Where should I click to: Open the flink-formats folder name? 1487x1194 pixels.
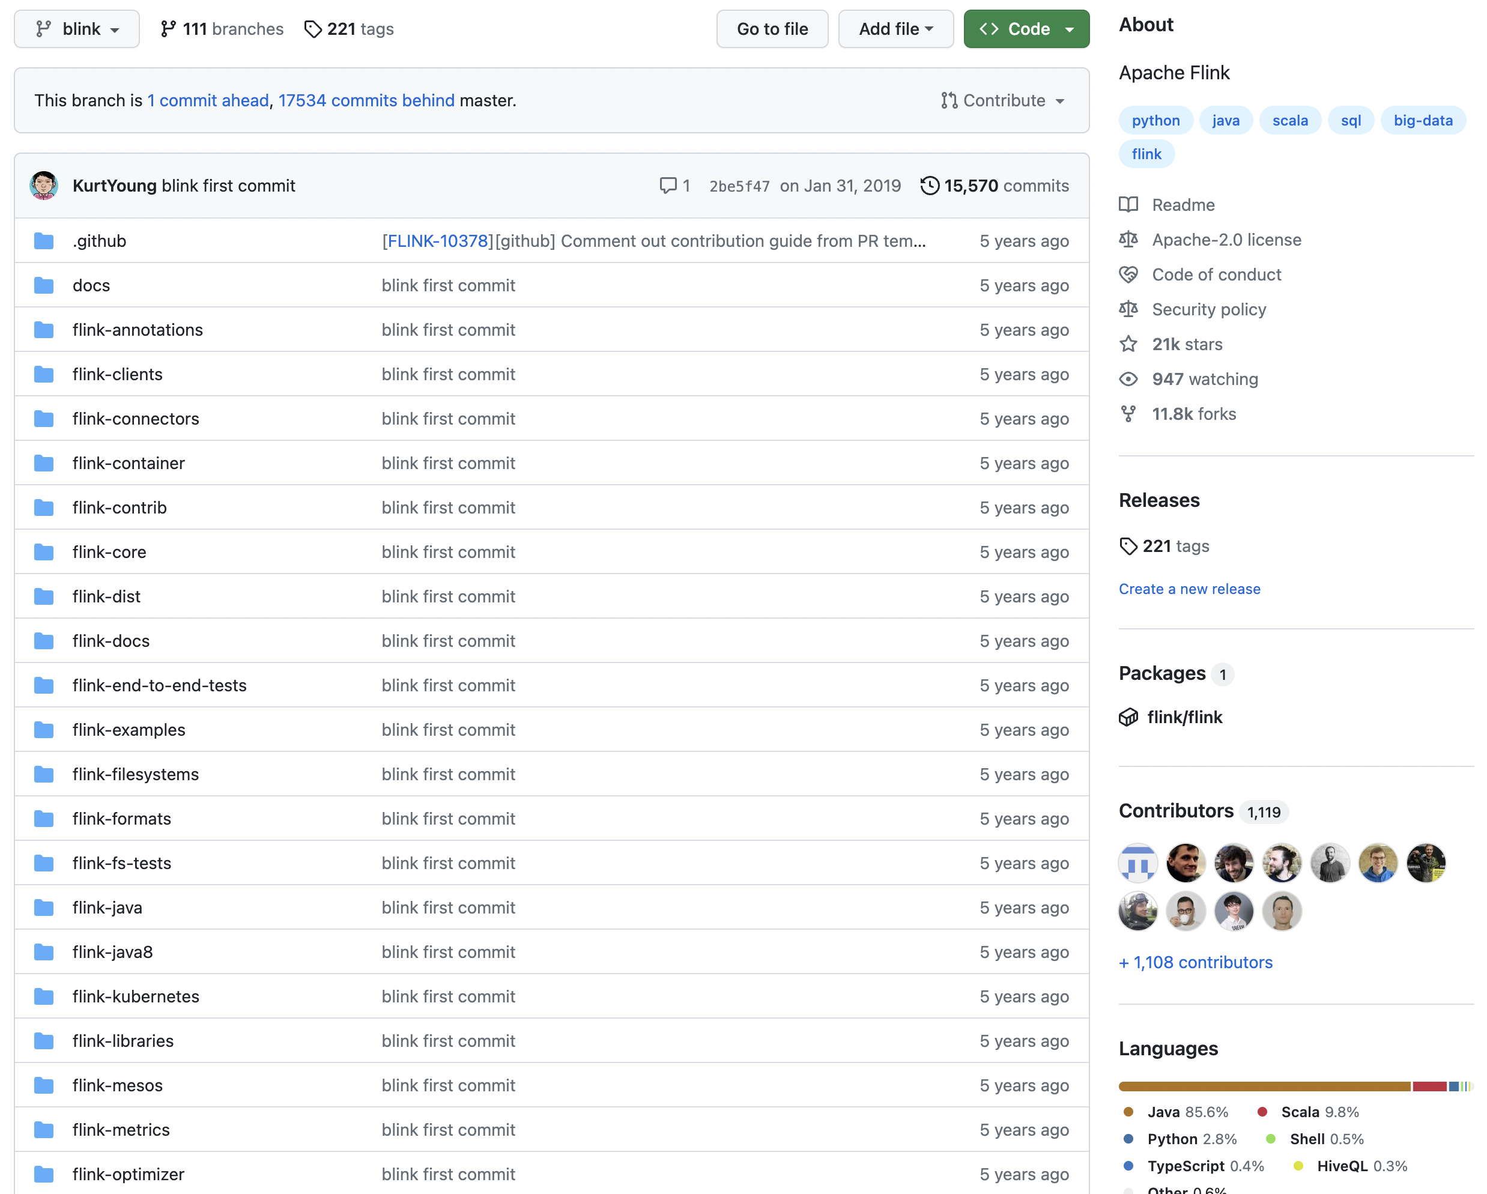point(121,819)
